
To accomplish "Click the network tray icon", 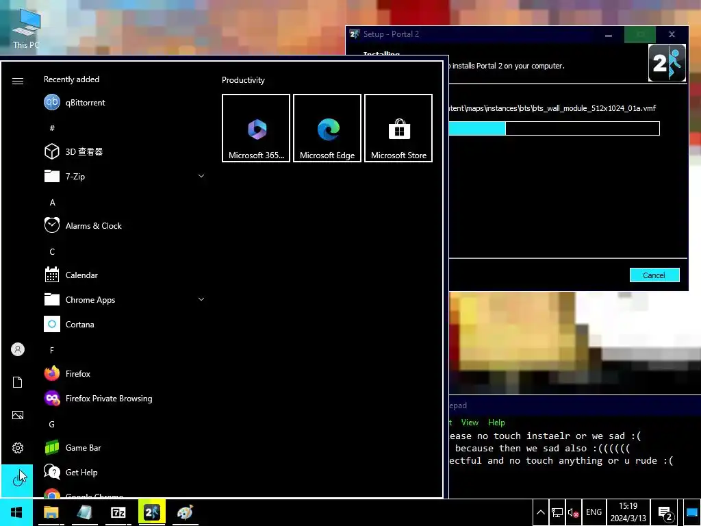I will pos(557,512).
